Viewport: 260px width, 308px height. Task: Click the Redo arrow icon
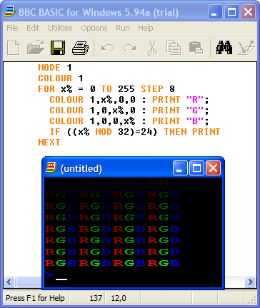pos(130,48)
